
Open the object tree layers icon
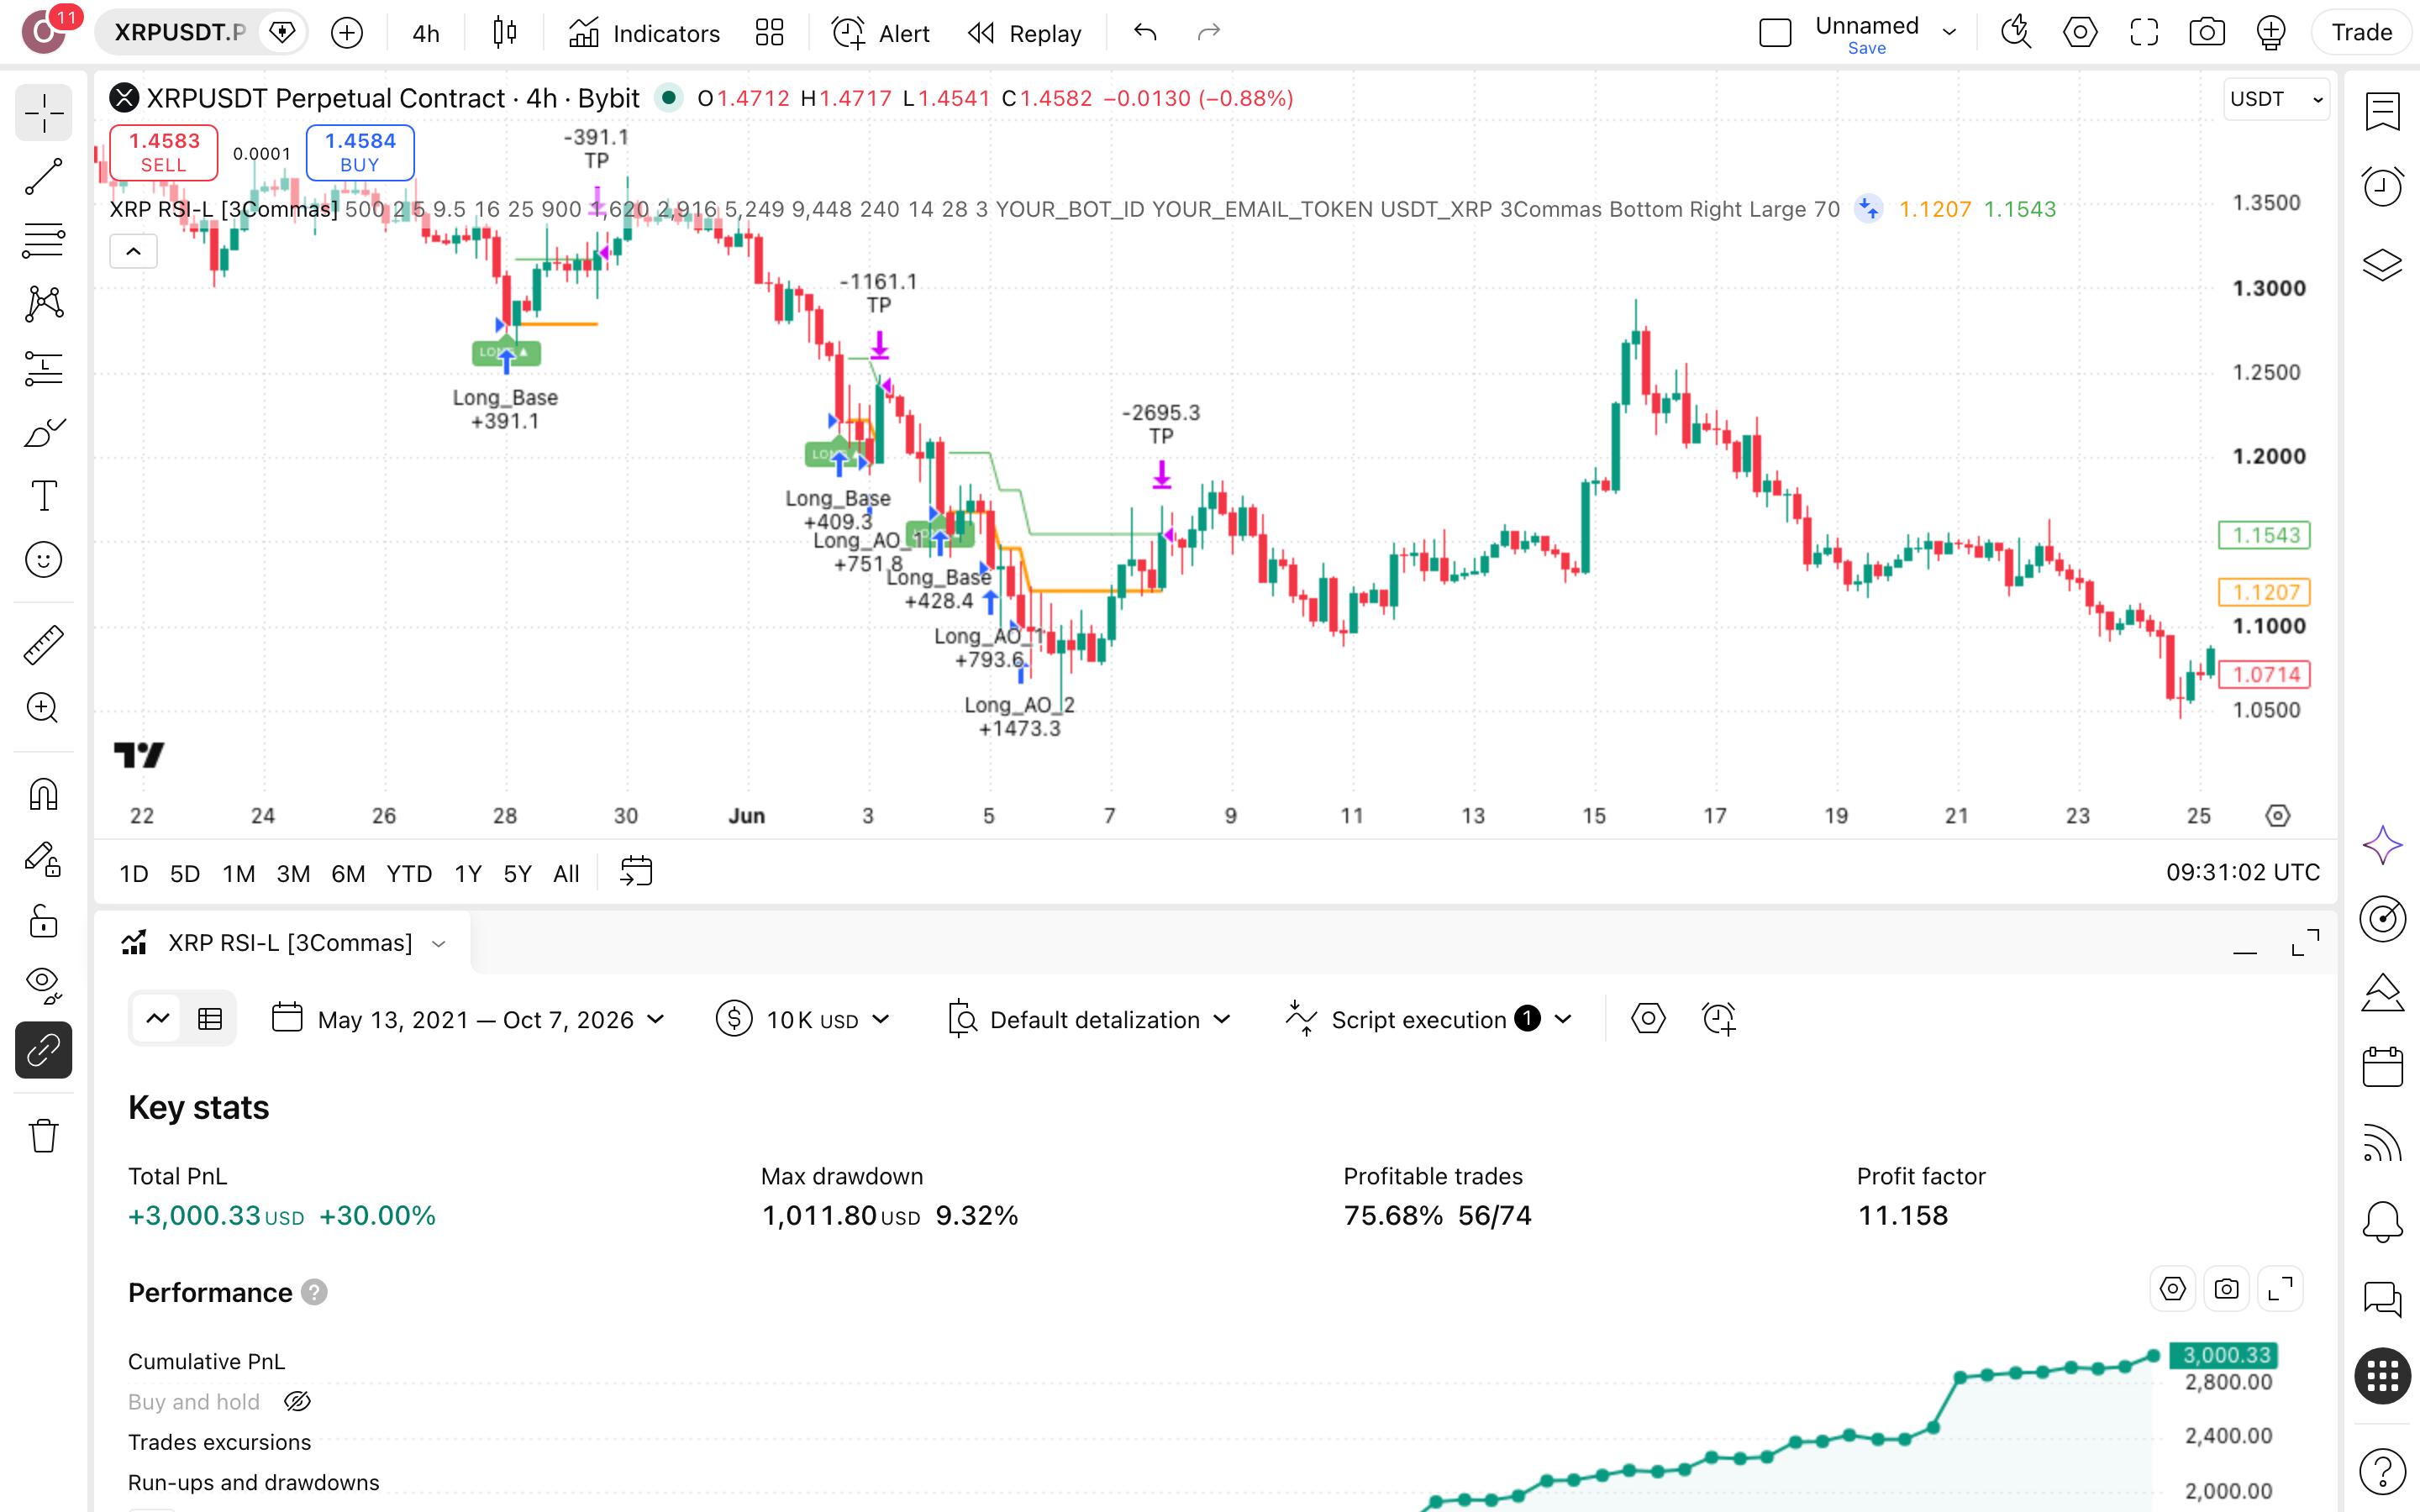coord(2383,264)
